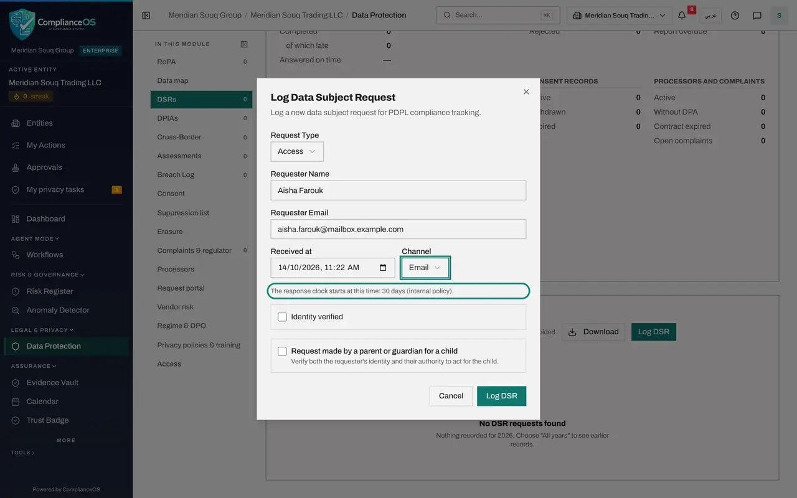Image resolution: width=797 pixels, height=498 pixels.
Task: Open notifications bell icon
Action: tap(682, 15)
